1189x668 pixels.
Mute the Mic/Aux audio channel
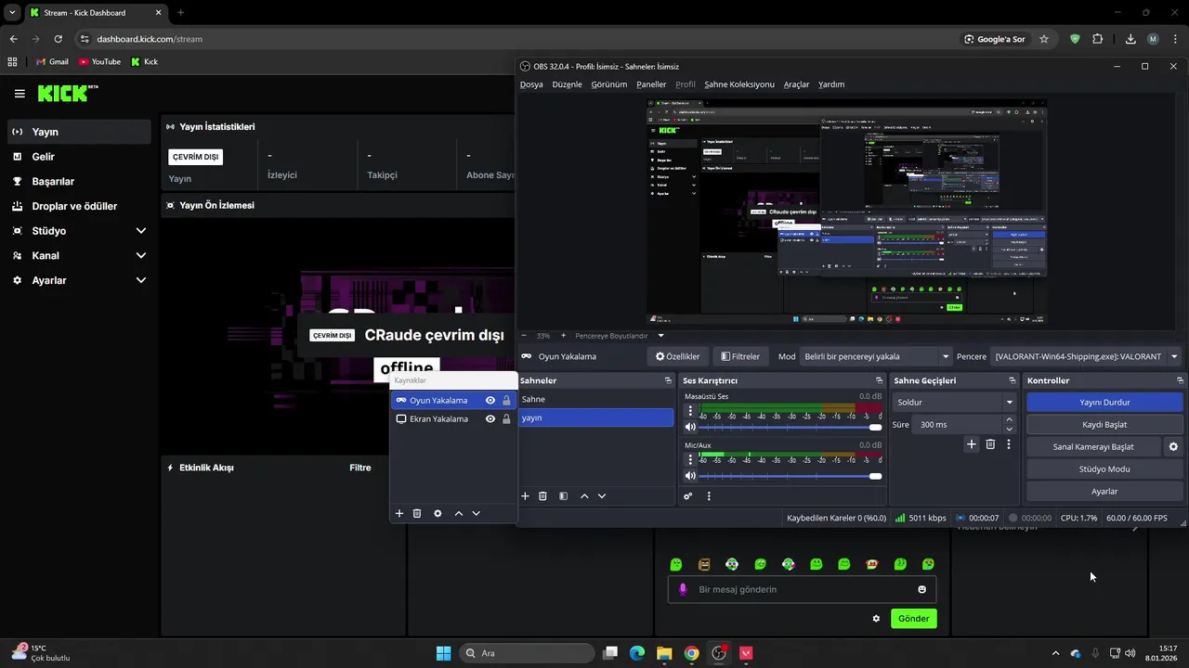pos(690,476)
